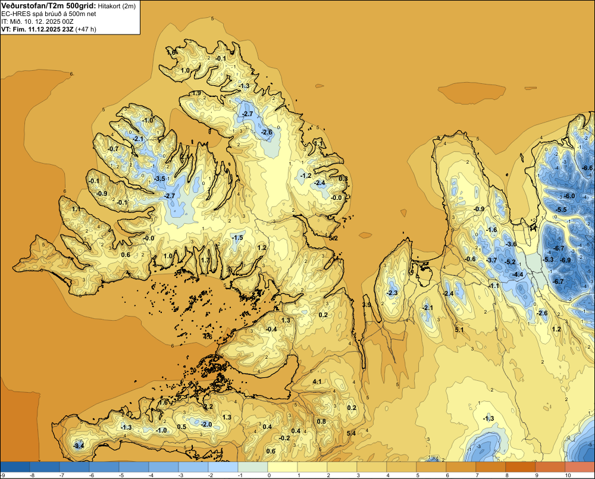Click the '-1.5' temperature value
This screenshot has width=595, height=479.
[x=237, y=237]
